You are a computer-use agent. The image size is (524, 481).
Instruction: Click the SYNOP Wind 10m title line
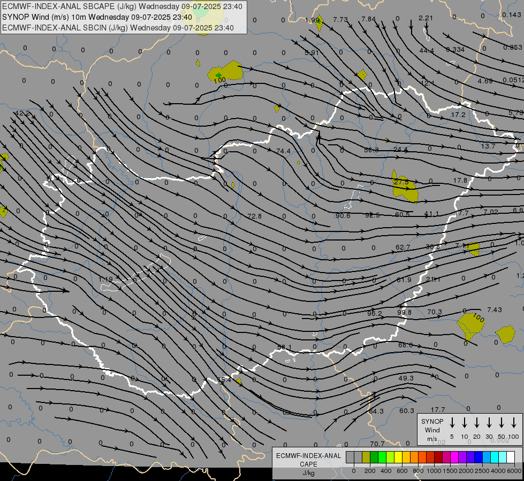point(97,17)
